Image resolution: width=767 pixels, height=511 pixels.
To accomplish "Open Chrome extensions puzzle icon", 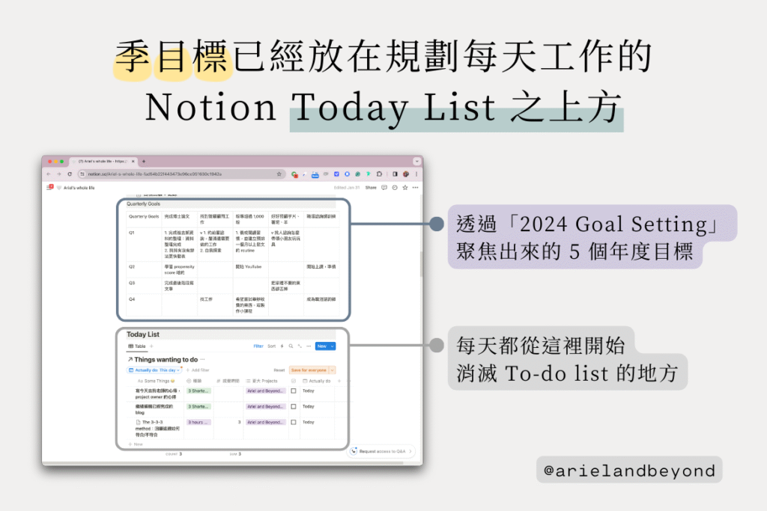I will click(x=379, y=174).
